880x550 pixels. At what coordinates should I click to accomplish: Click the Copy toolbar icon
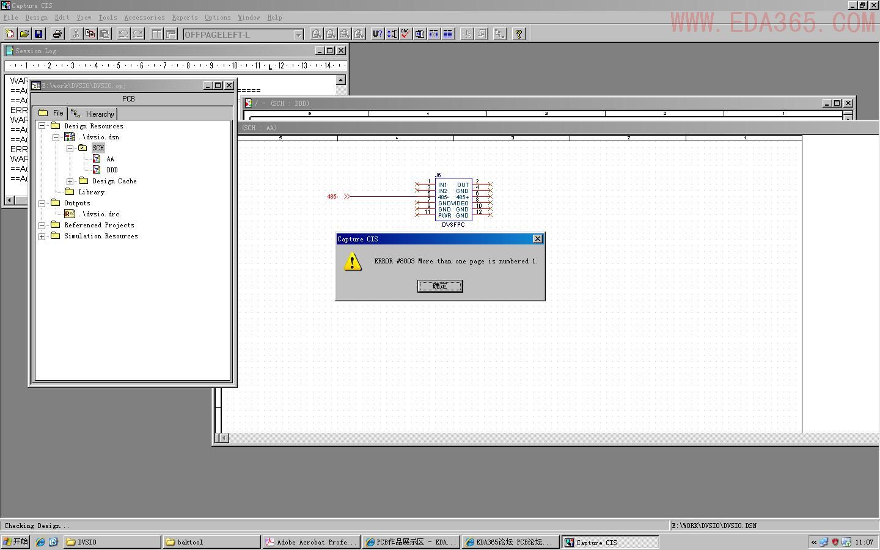coord(90,34)
